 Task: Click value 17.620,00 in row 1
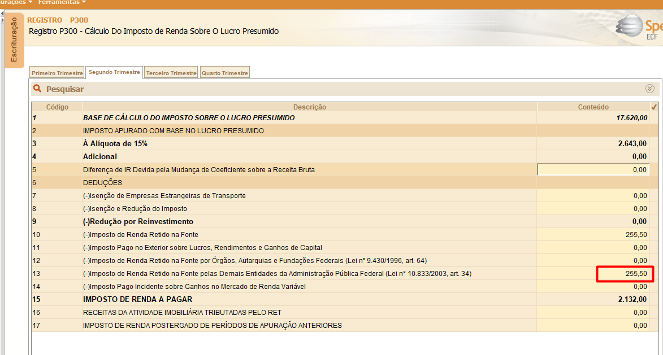point(632,118)
